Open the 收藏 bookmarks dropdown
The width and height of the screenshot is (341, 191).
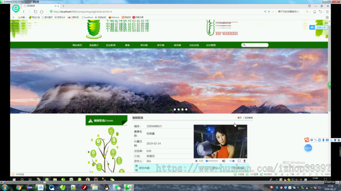[22, 17]
